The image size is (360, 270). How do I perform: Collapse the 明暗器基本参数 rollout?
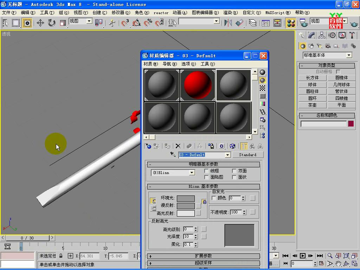point(204,164)
